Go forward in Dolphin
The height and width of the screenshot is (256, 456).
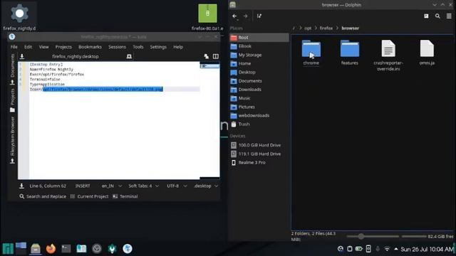tap(245, 16)
